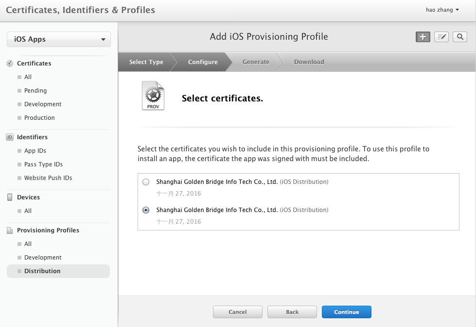Click the Certificates section seal icon

(x=10, y=64)
